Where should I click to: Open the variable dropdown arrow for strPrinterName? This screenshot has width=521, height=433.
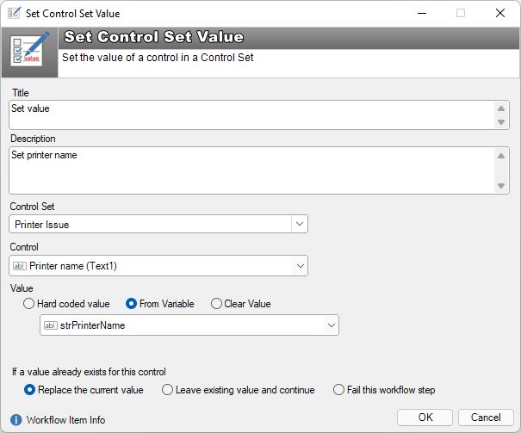331,325
